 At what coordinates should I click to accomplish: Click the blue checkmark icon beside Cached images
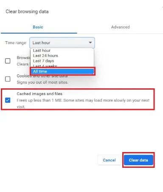[x=8, y=100]
